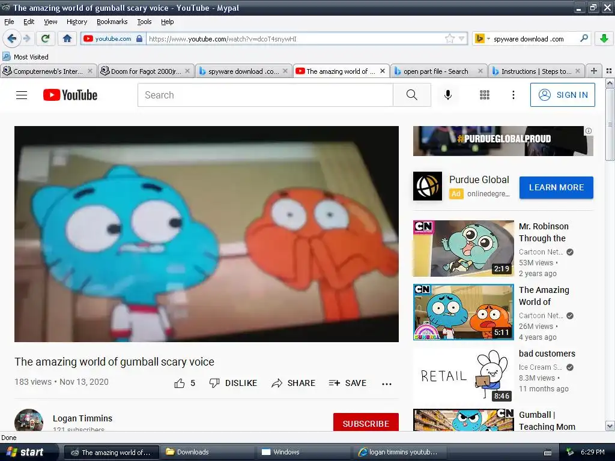Click the page scrollbar down arrow
This screenshot has height=461, width=615.
610,426
